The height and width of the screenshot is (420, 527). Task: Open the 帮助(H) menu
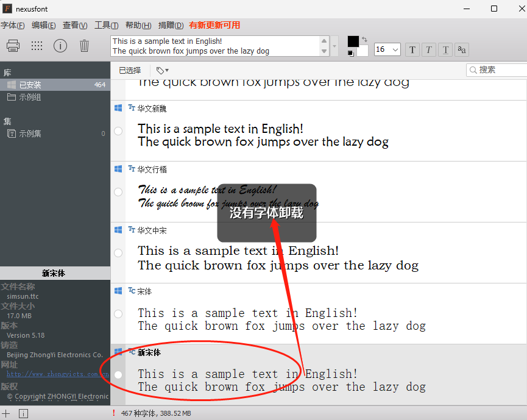[x=138, y=25]
